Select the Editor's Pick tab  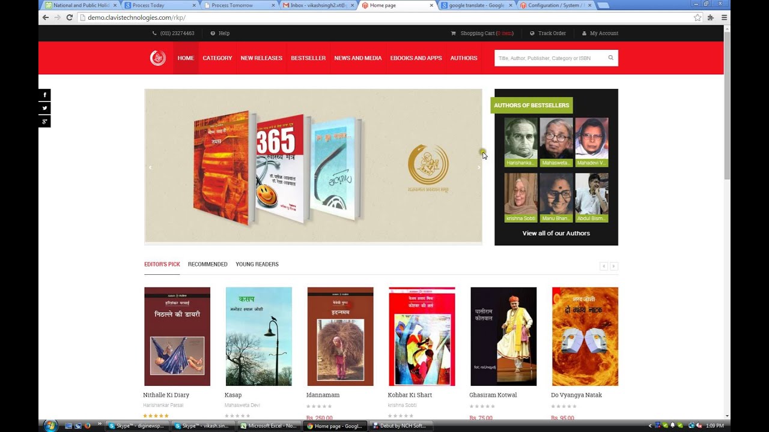[x=162, y=264]
